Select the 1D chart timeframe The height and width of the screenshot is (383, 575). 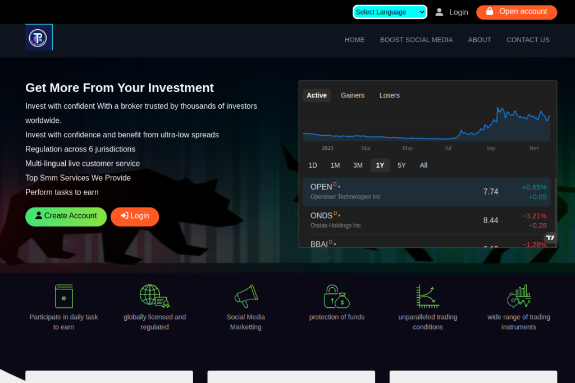313,165
